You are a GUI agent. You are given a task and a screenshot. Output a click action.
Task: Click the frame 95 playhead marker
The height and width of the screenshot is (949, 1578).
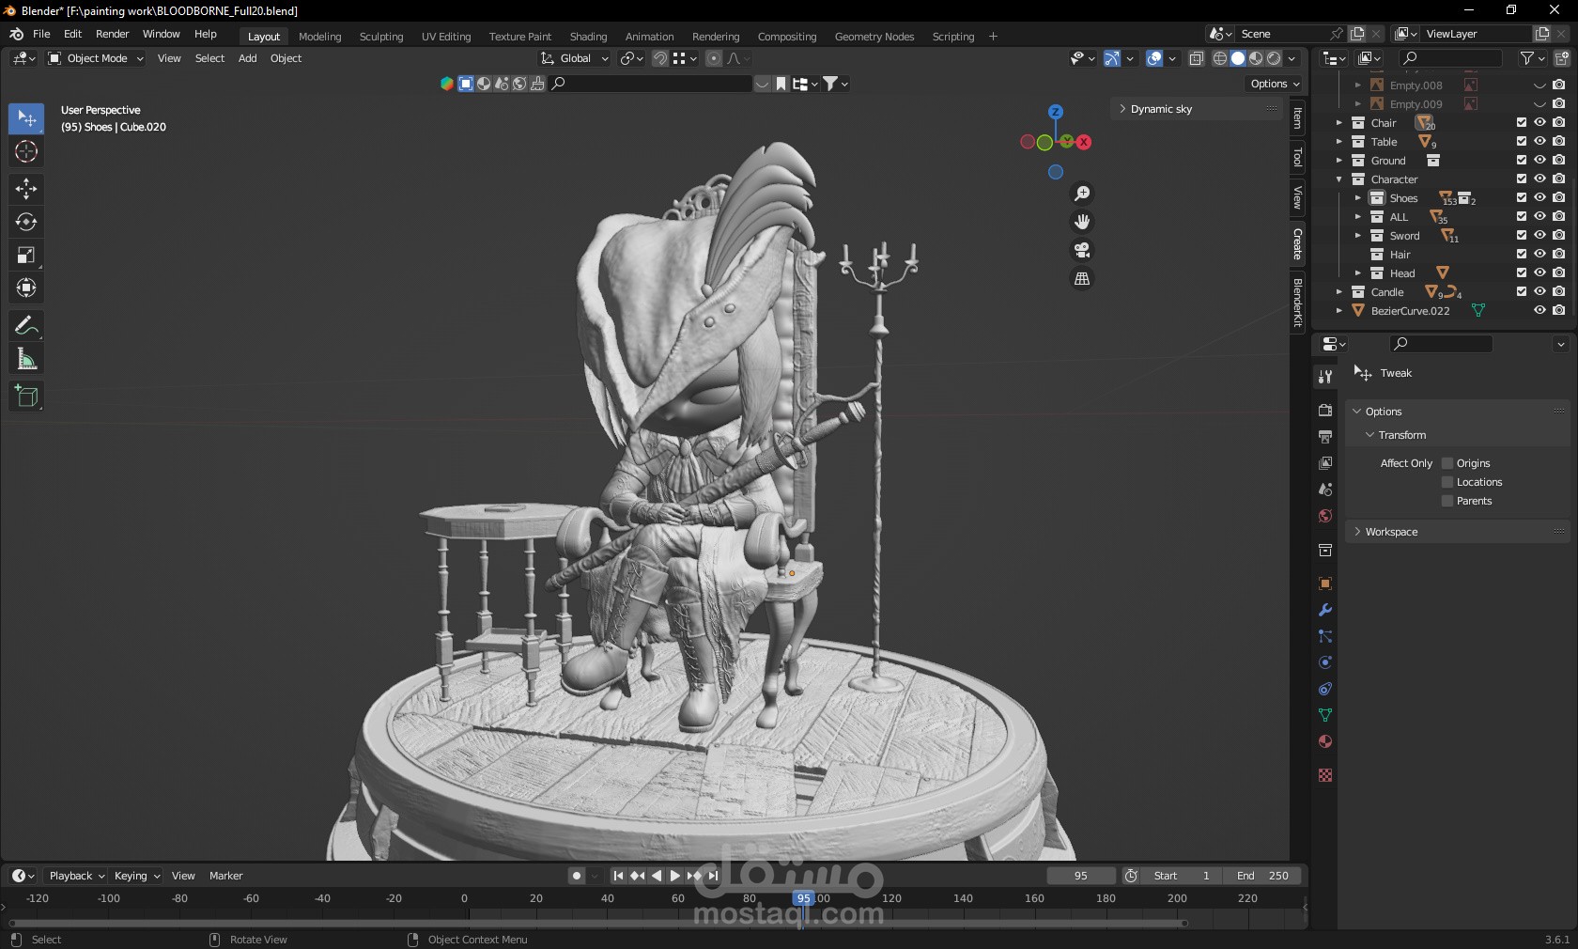[803, 898]
